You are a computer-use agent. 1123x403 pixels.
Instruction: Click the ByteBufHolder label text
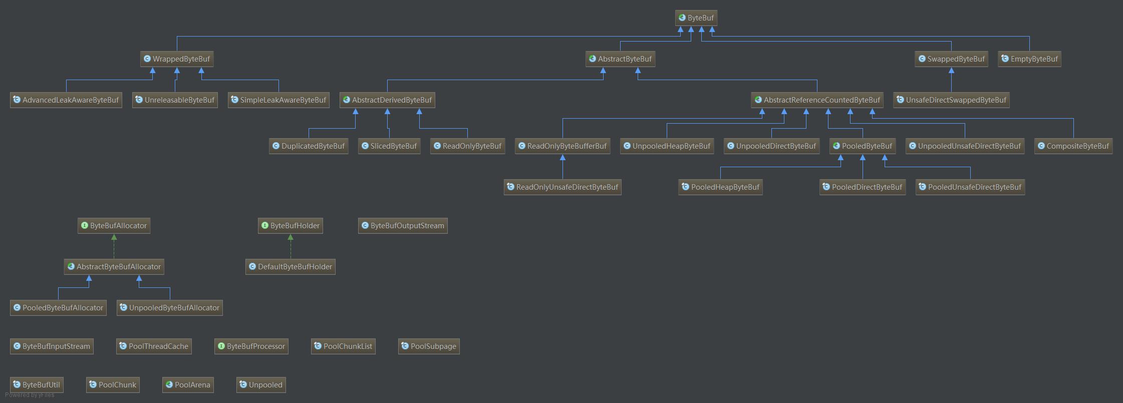tap(295, 226)
